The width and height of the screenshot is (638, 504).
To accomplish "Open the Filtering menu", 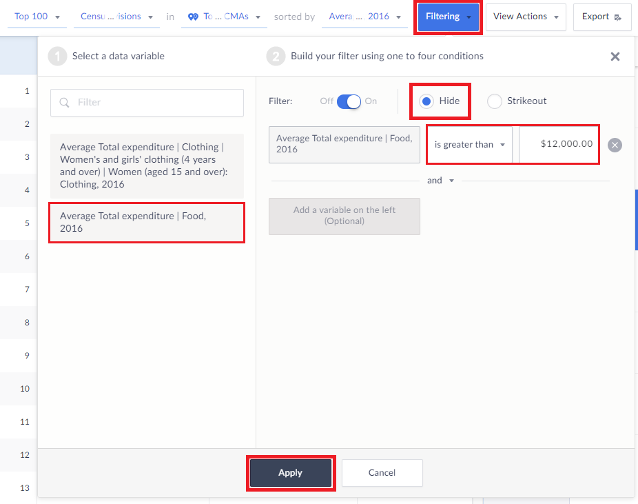I will click(448, 17).
